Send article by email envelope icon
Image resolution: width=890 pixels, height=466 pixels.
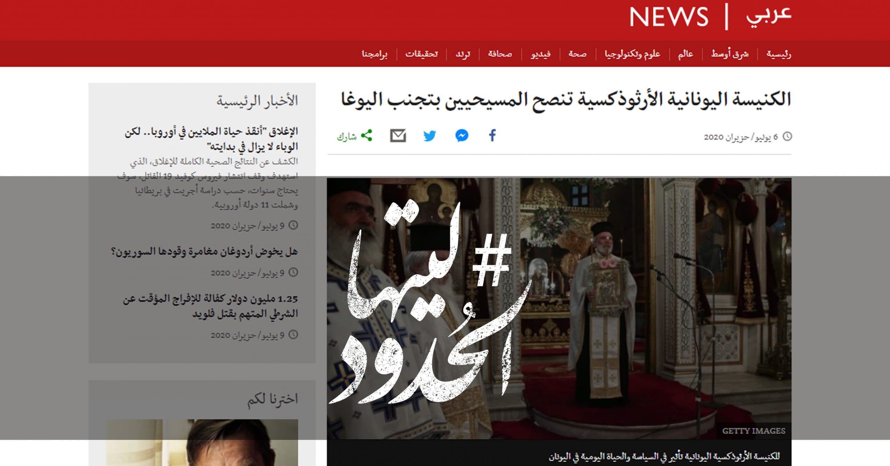point(398,135)
